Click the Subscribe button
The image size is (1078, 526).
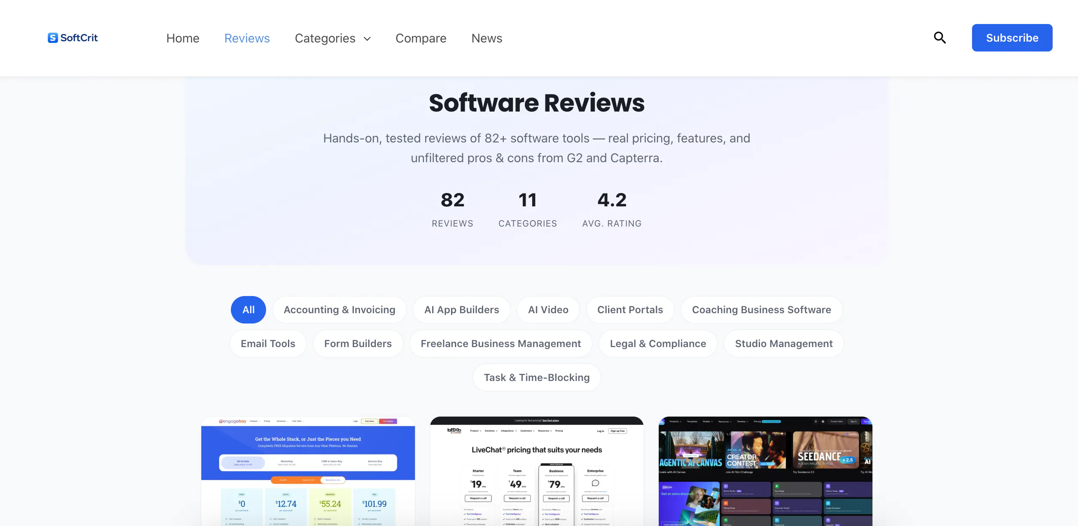pos(1012,38)
